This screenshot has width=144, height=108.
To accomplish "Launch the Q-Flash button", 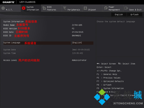I will coord(135,14).
